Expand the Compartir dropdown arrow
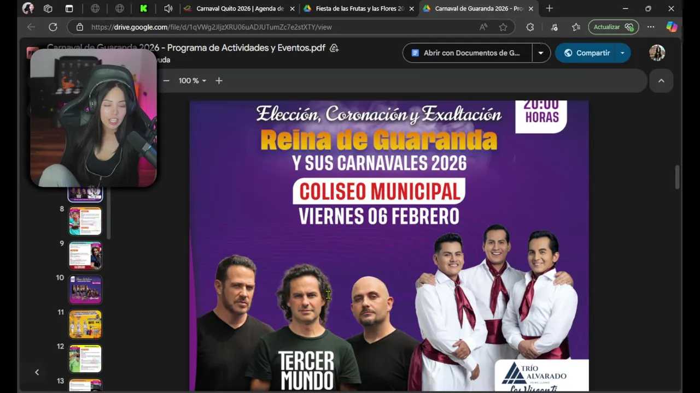Screen dimensions: 700x393 622,53
